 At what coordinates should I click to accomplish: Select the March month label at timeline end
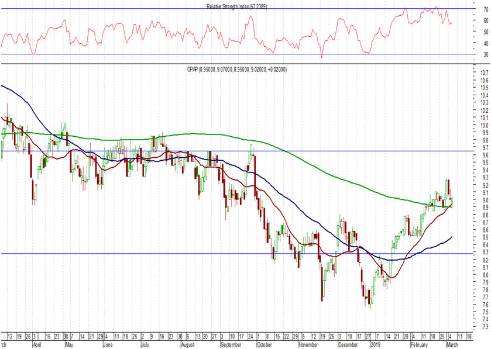(452, 345)
